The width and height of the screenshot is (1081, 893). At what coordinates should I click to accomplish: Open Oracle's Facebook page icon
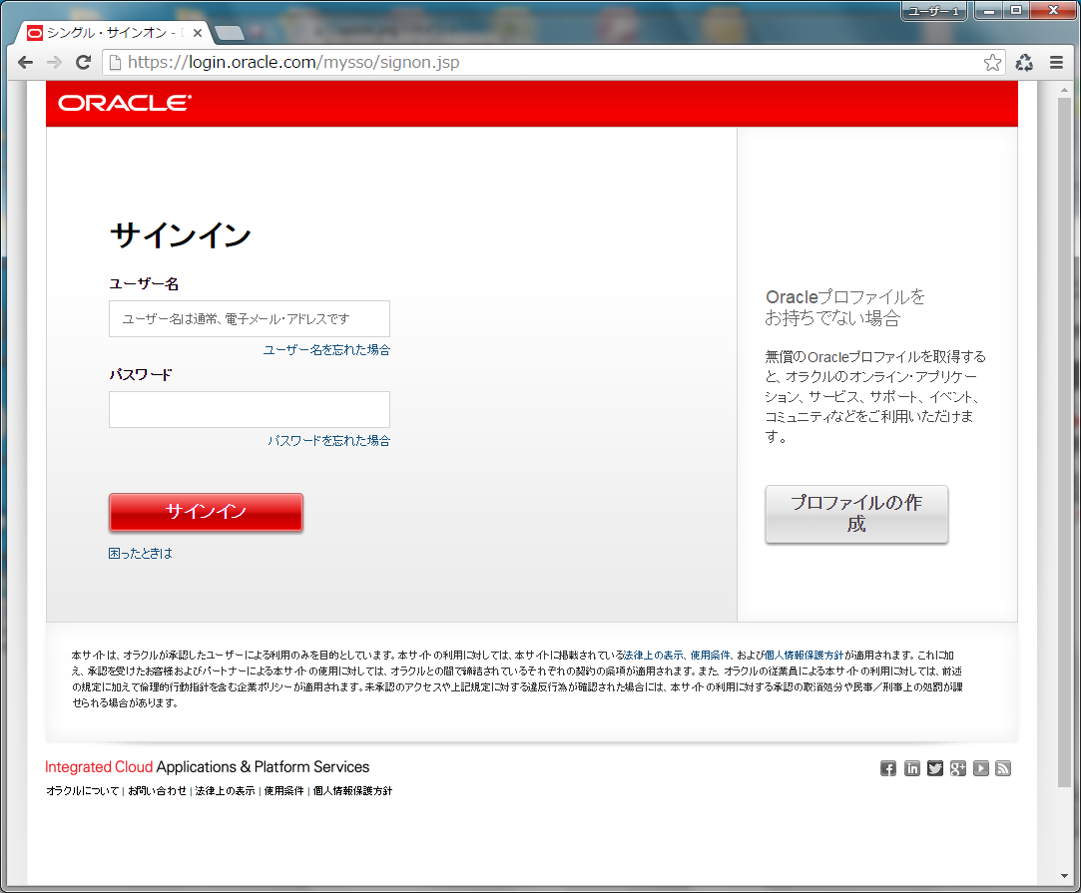(x=888, y=768)
